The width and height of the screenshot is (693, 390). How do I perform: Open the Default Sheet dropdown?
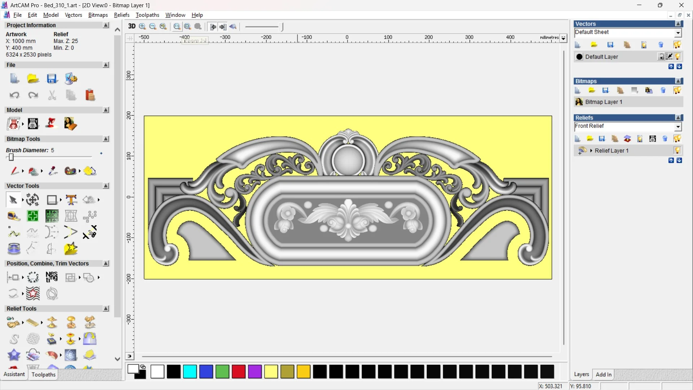678,33
